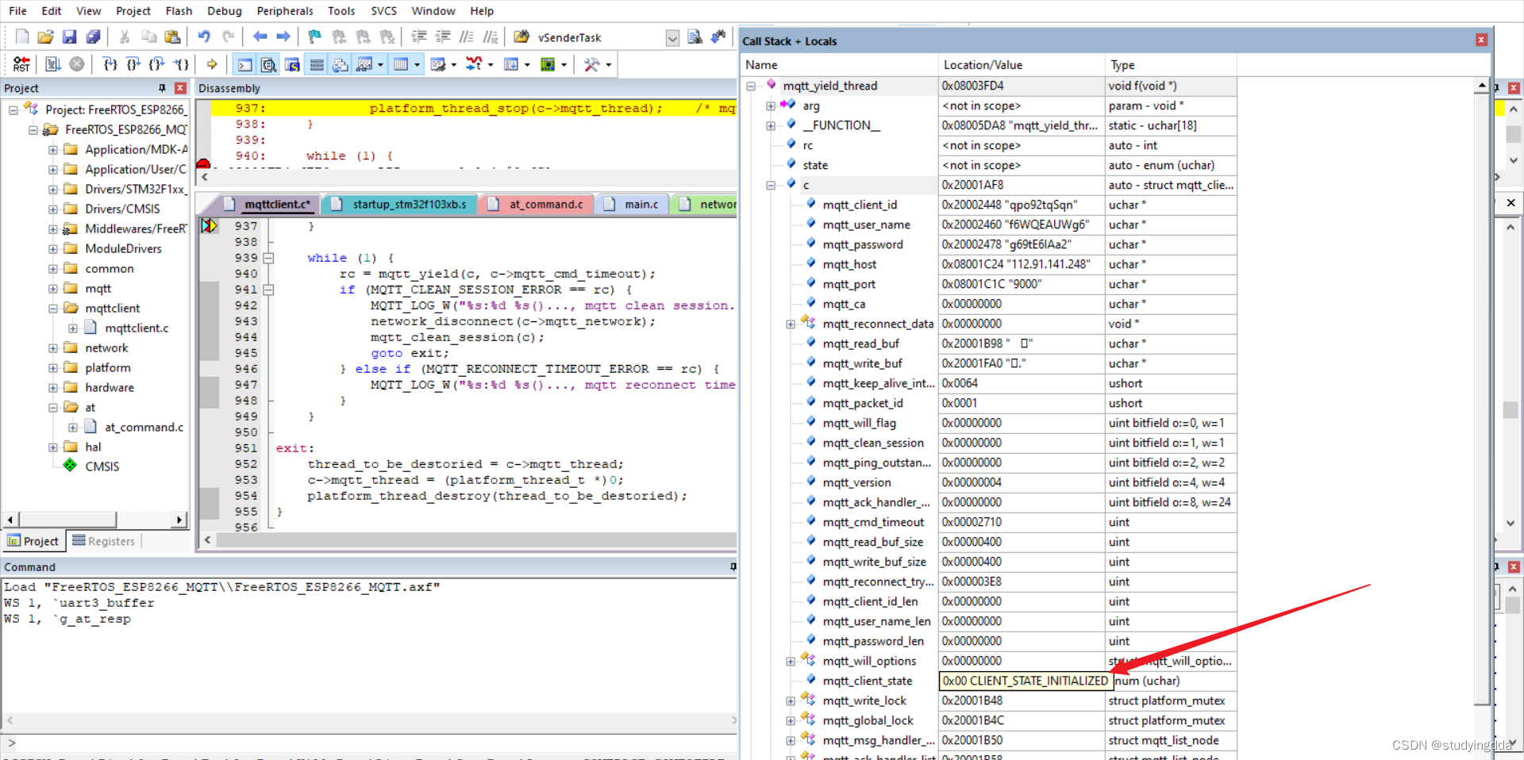The width and height of the screenshot is (1524, 760).
Task: Open the Debug menu
Action: (225, 10)
